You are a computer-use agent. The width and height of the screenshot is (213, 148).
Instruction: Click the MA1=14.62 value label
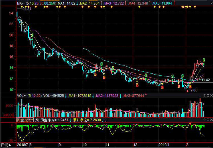point(66,3)
